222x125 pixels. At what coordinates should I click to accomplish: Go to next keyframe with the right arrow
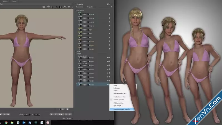pyautogui.click(x=55, y=114)
